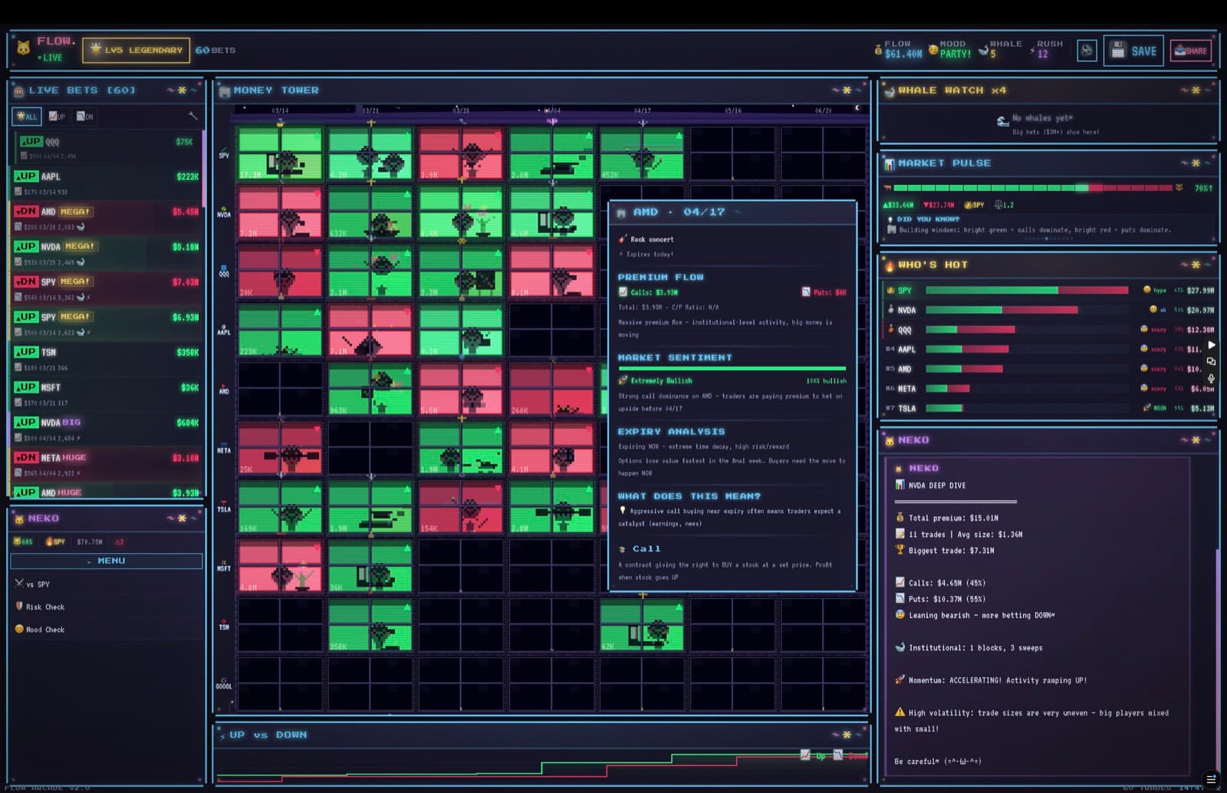Select the ALL filter tab in Live Bets
This screenshot has width=1227, height=793.
pos(27,117)
